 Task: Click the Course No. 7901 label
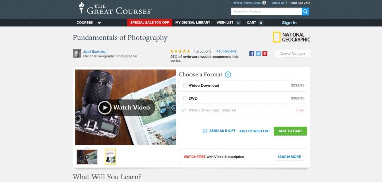click(x=293, y=54)
